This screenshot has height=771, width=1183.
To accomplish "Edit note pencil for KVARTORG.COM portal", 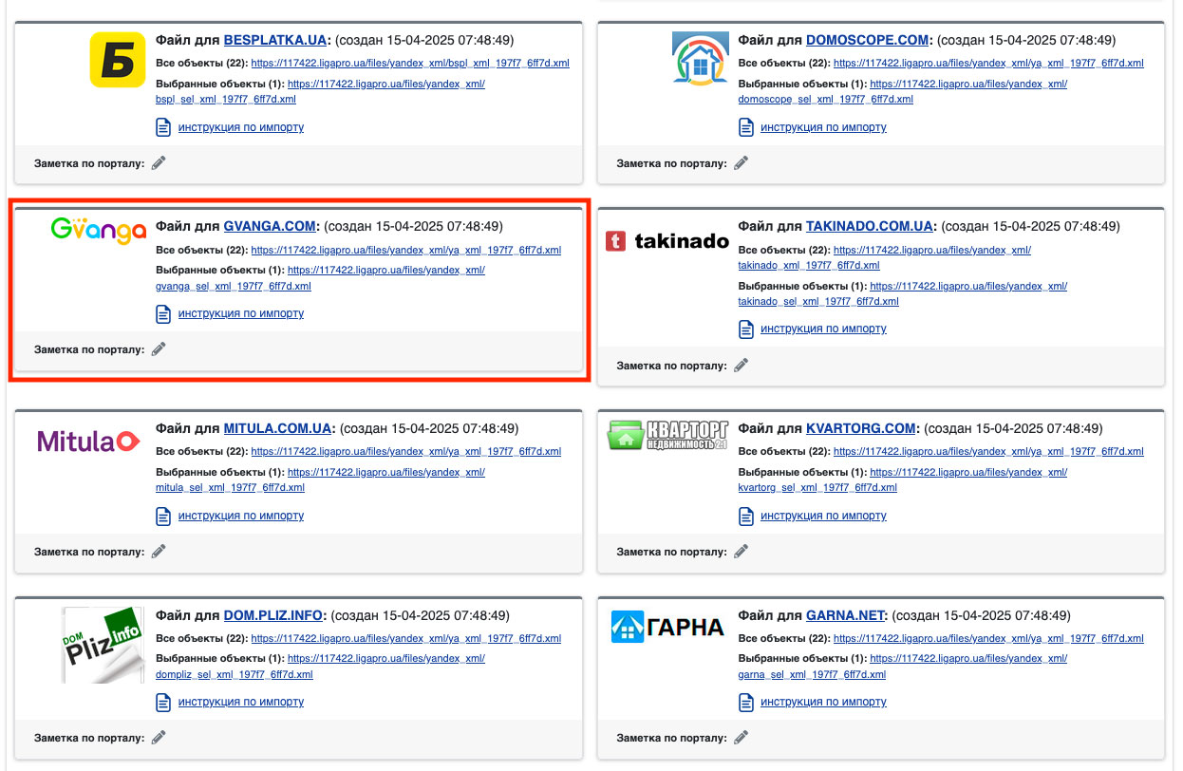I will pyautogui.click(x=741, y=551).
